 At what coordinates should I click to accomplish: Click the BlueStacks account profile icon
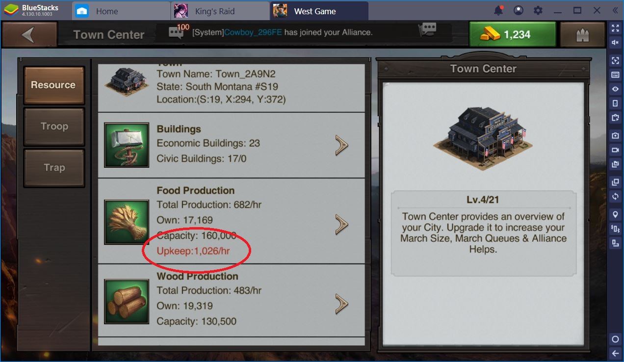point(518,10)
